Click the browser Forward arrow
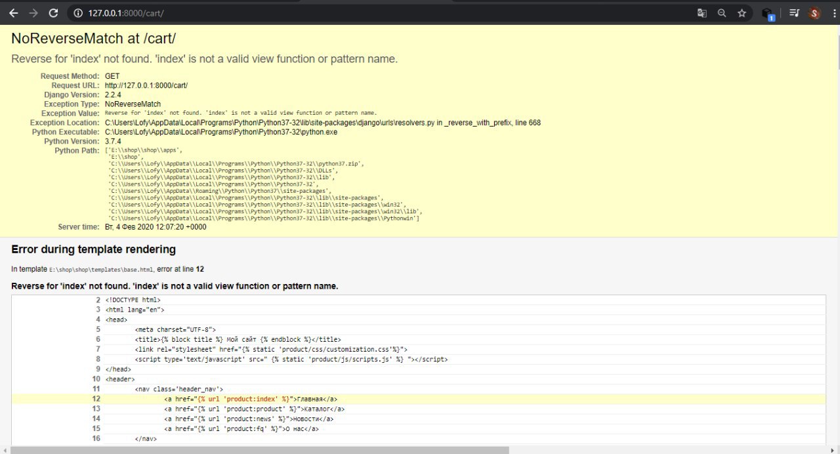This screenshot has width=840, height=454. [33, 13]
